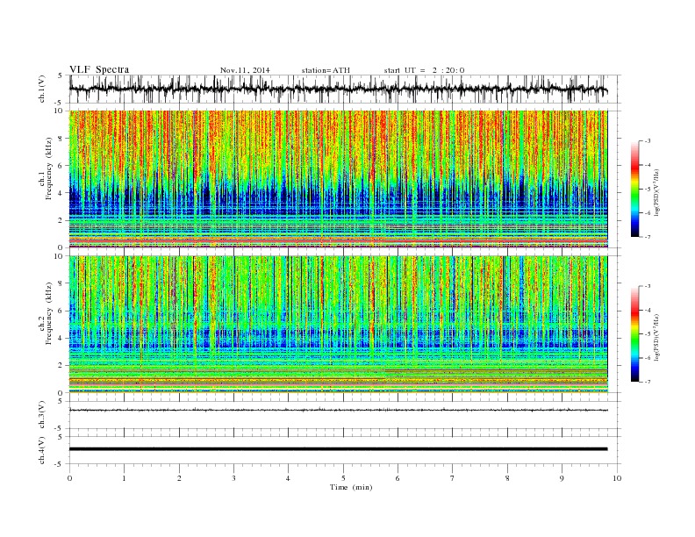Click the "10" tick on the Time axis

click(617, 478)
